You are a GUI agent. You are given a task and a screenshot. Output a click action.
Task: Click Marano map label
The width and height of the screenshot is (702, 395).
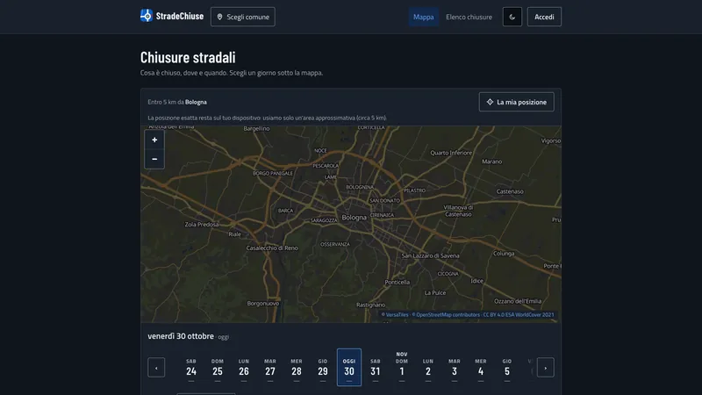click(492, 162)
